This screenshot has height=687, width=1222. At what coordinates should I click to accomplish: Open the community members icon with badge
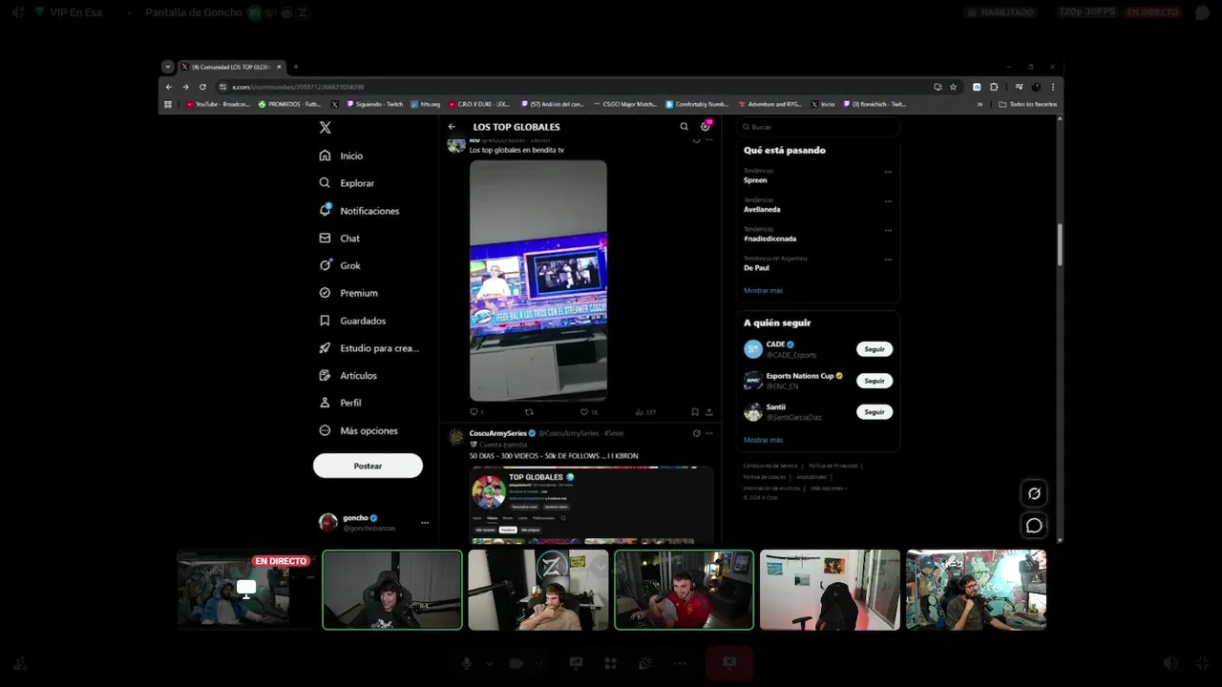click(706, 126)
